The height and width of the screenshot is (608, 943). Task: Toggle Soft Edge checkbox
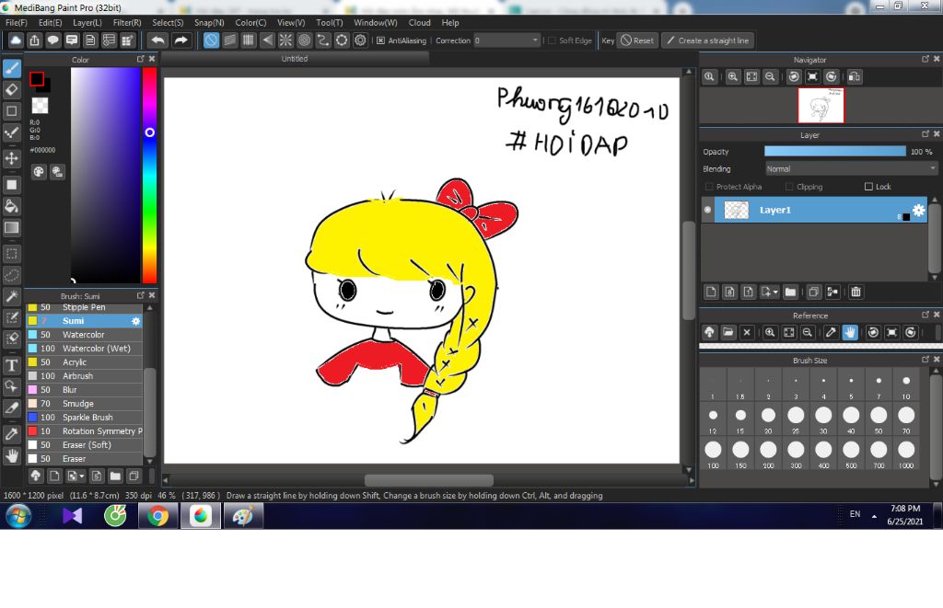click(x=552, y=40)
